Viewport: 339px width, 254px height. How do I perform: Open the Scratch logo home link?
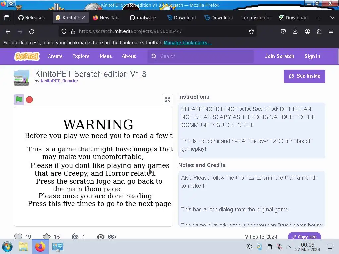coord(27,56)
